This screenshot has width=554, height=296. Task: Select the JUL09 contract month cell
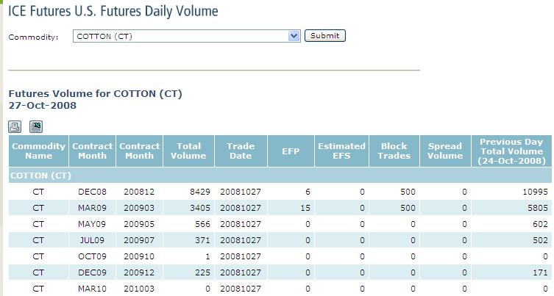click(x=92, y=240)
